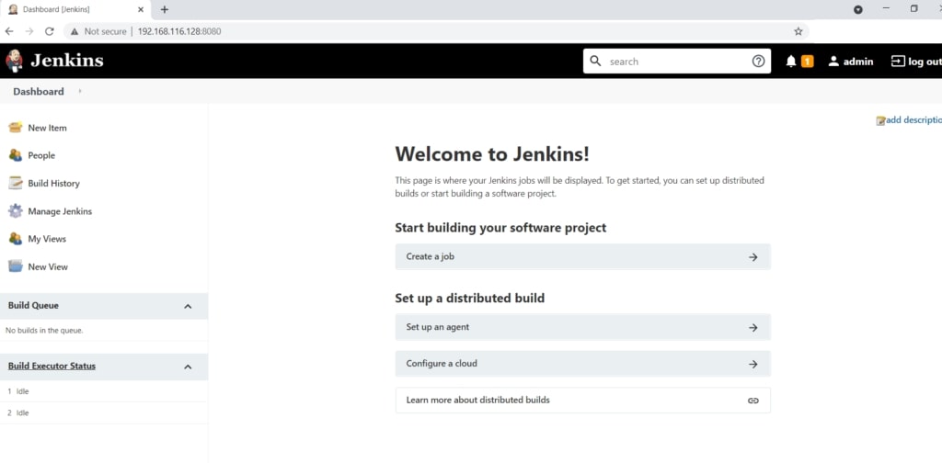
Task: Click the add description link
Action: point(913,120)
